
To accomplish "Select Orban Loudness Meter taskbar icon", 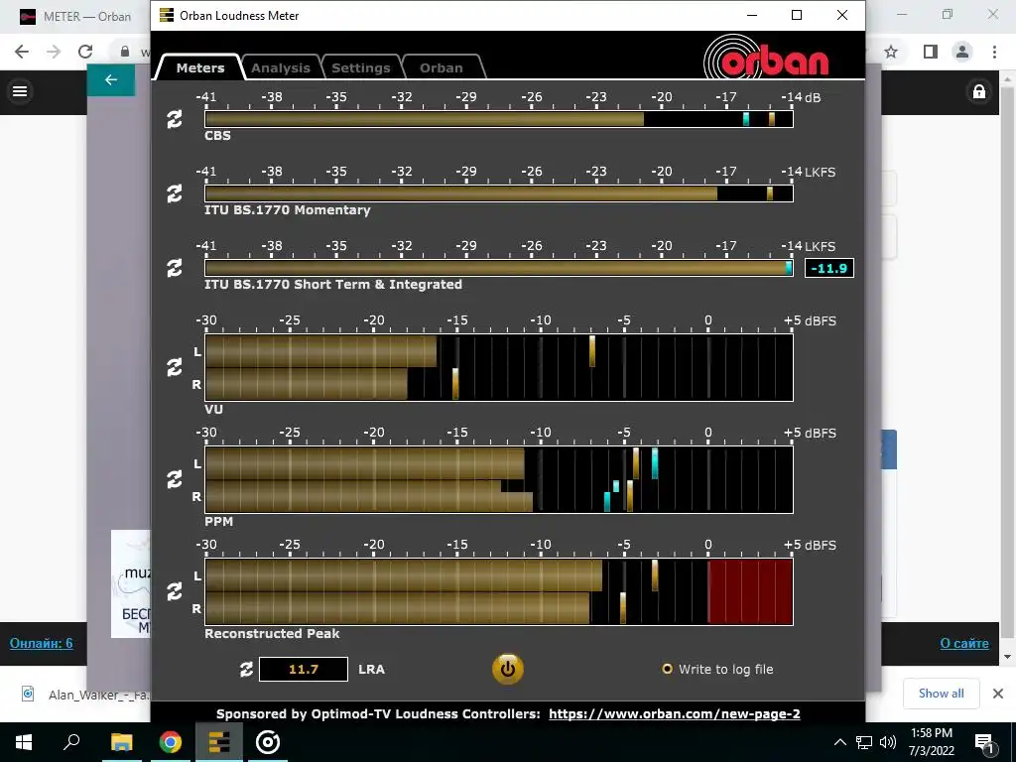I will [x=219, y=742].
